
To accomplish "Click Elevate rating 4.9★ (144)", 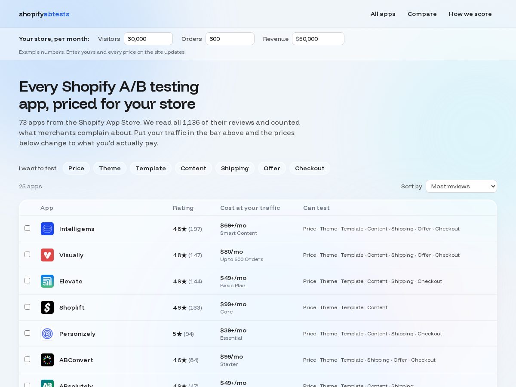I will pos(187,281).
